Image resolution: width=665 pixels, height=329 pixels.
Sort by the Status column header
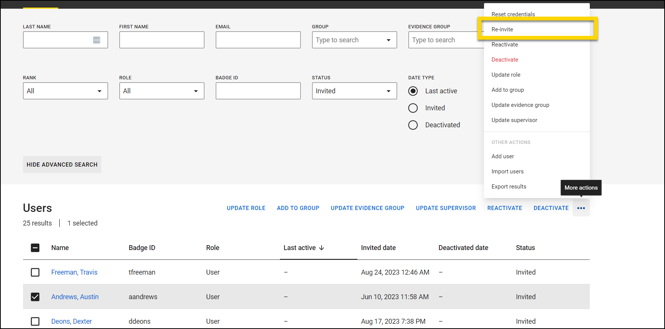point(526,248)
